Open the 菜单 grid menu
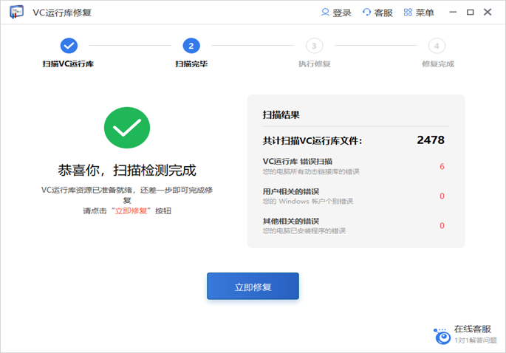This screenshot has width=506, height=353. click(408, 13)
